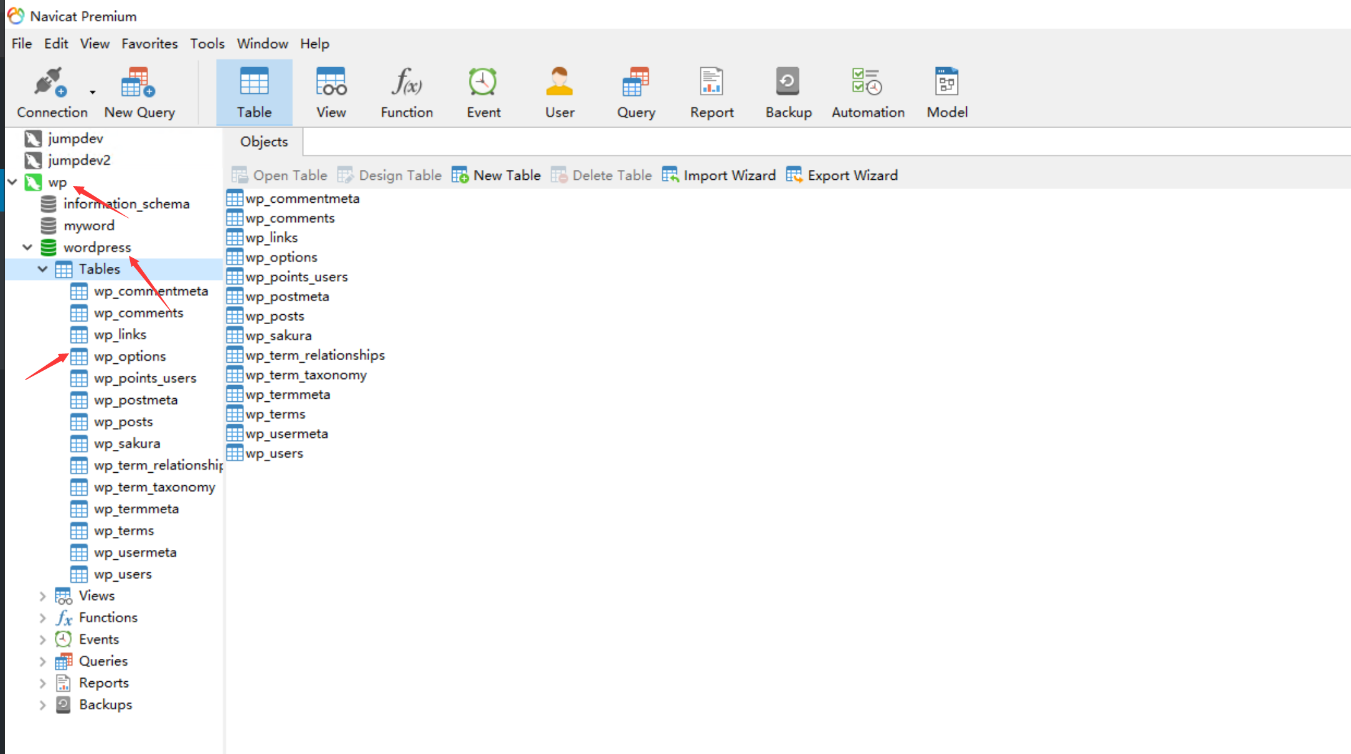This screenshot has width=1351, height=754.
Task: Click the Functions node fx icon
Action: pyautogui.click(x=64, y=618)
